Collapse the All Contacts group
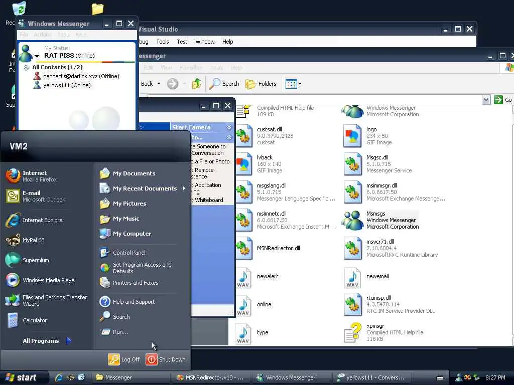The width and height of the screenshot is (514, 385). point(27,68)
